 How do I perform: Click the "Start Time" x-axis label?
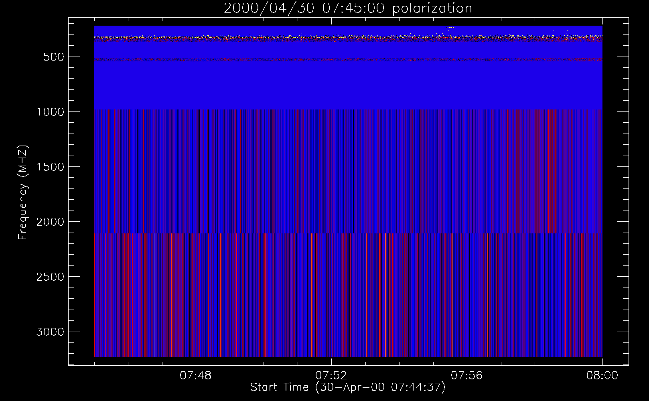(348, 387)
